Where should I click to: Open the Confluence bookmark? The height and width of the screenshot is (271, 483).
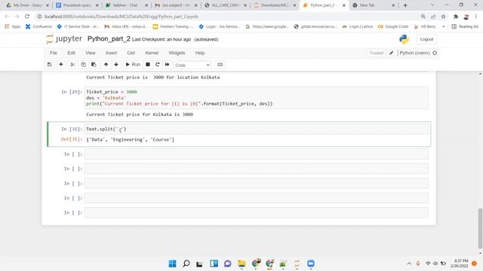click(38, 27)
